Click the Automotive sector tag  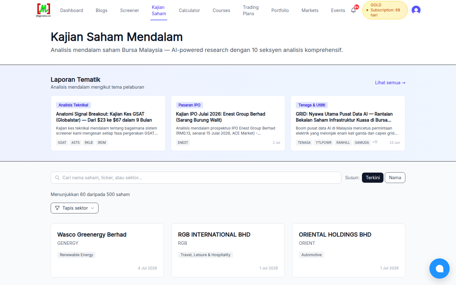tap(312, 255)
